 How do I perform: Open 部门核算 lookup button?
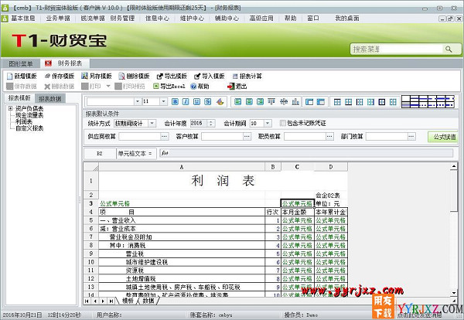coord(411,136)
